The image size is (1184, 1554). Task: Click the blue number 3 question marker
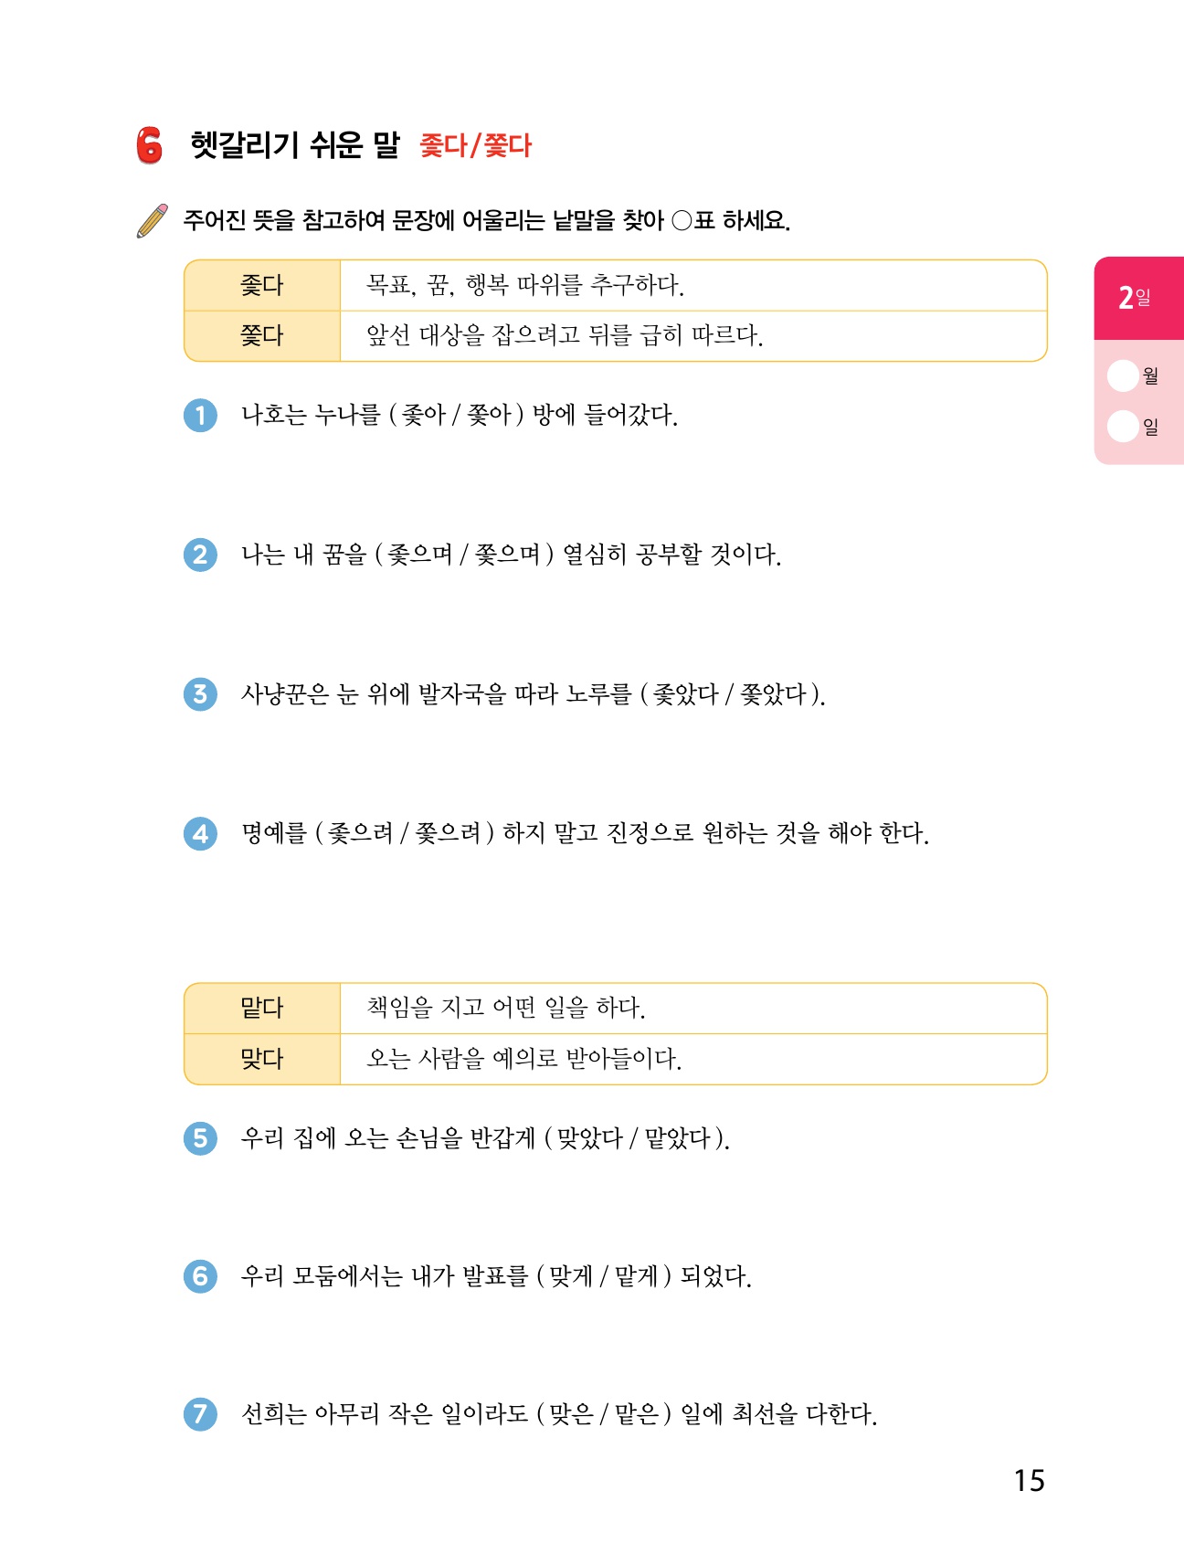(200, 694)
